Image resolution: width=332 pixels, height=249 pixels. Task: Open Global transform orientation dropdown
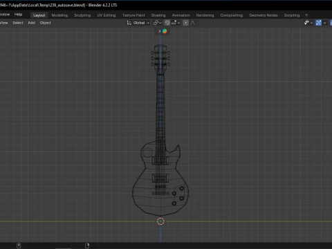138,23
